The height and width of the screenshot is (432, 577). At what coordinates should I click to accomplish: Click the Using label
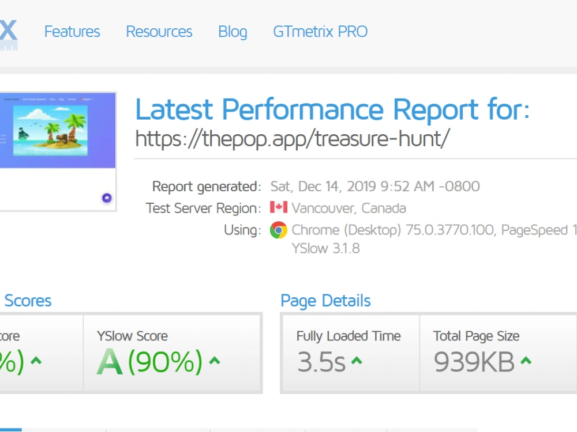point(242,230)
